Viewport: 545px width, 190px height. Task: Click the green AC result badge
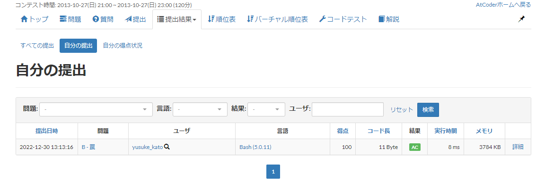coord(414,147)
